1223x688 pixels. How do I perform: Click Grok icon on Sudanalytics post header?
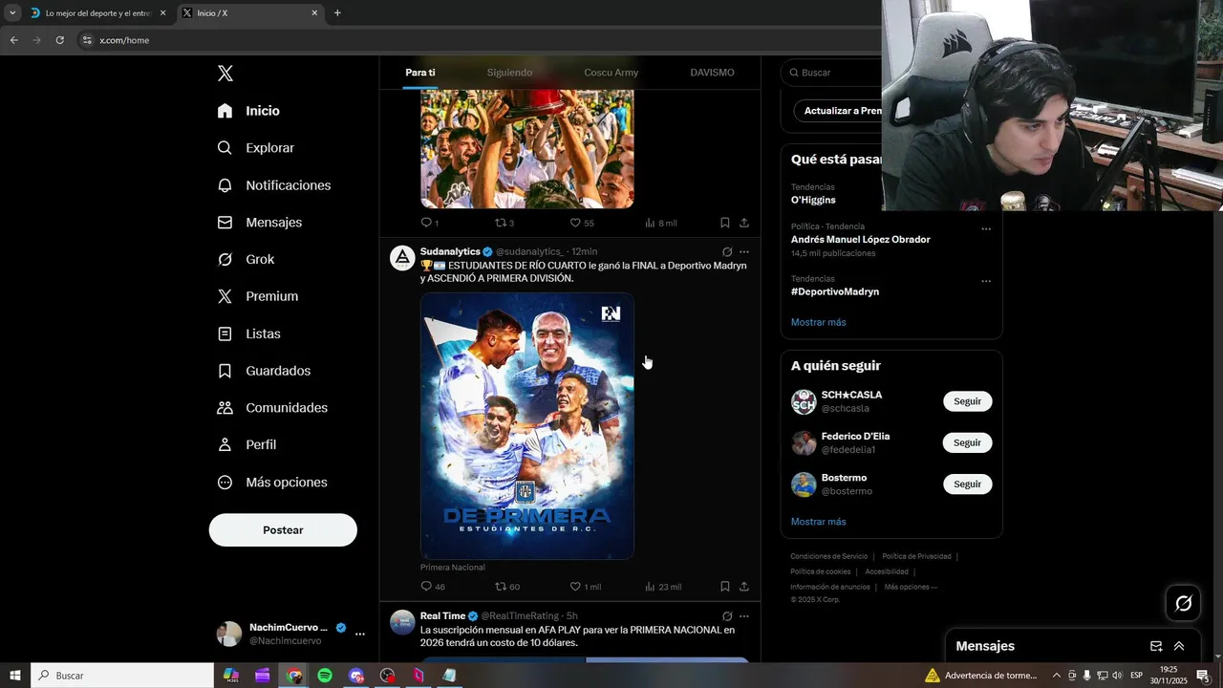(x=727, y=252)
